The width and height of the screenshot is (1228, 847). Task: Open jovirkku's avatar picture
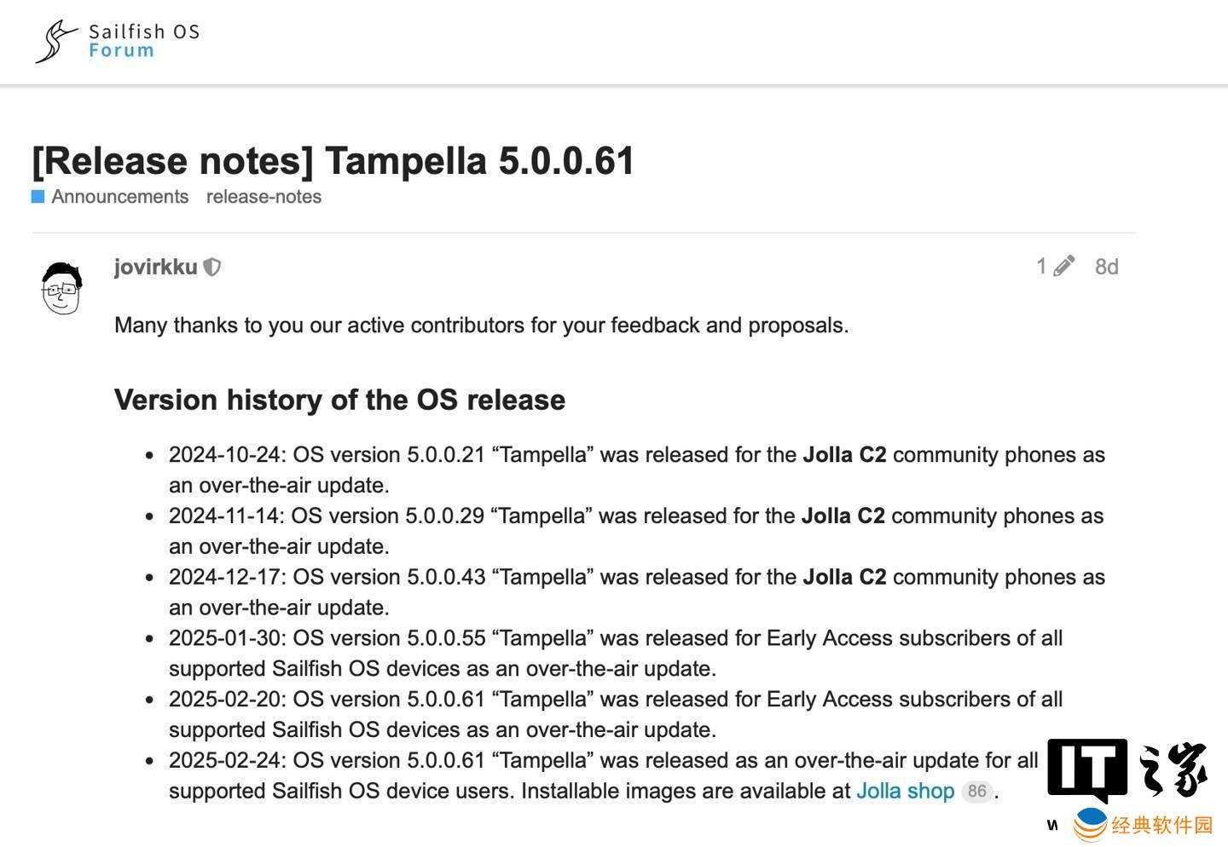(62, 288)
